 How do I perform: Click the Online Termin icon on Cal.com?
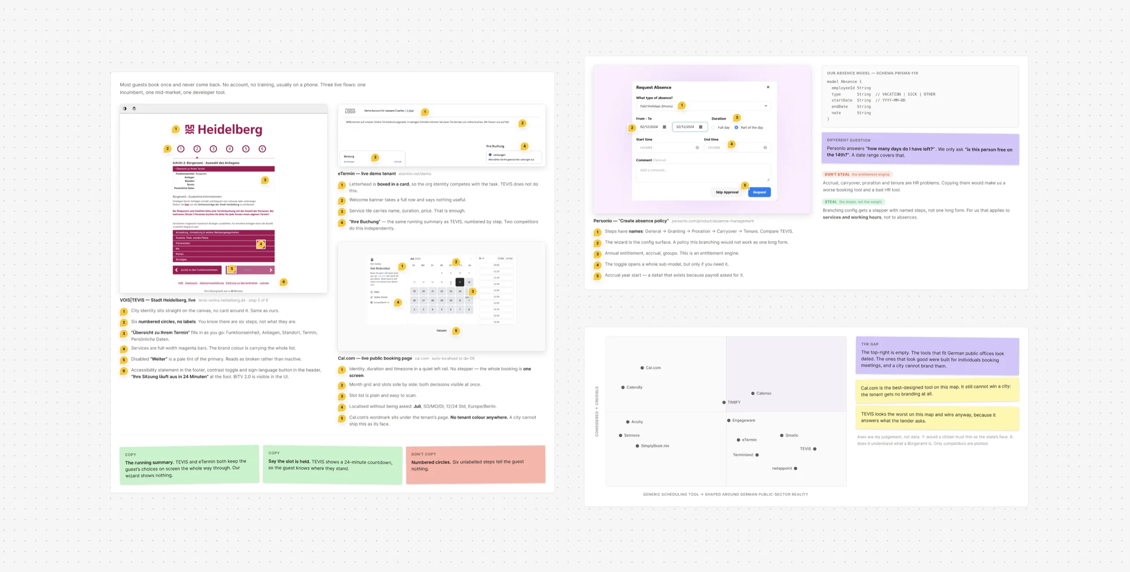pyautogui.click(x=372, y=297)
